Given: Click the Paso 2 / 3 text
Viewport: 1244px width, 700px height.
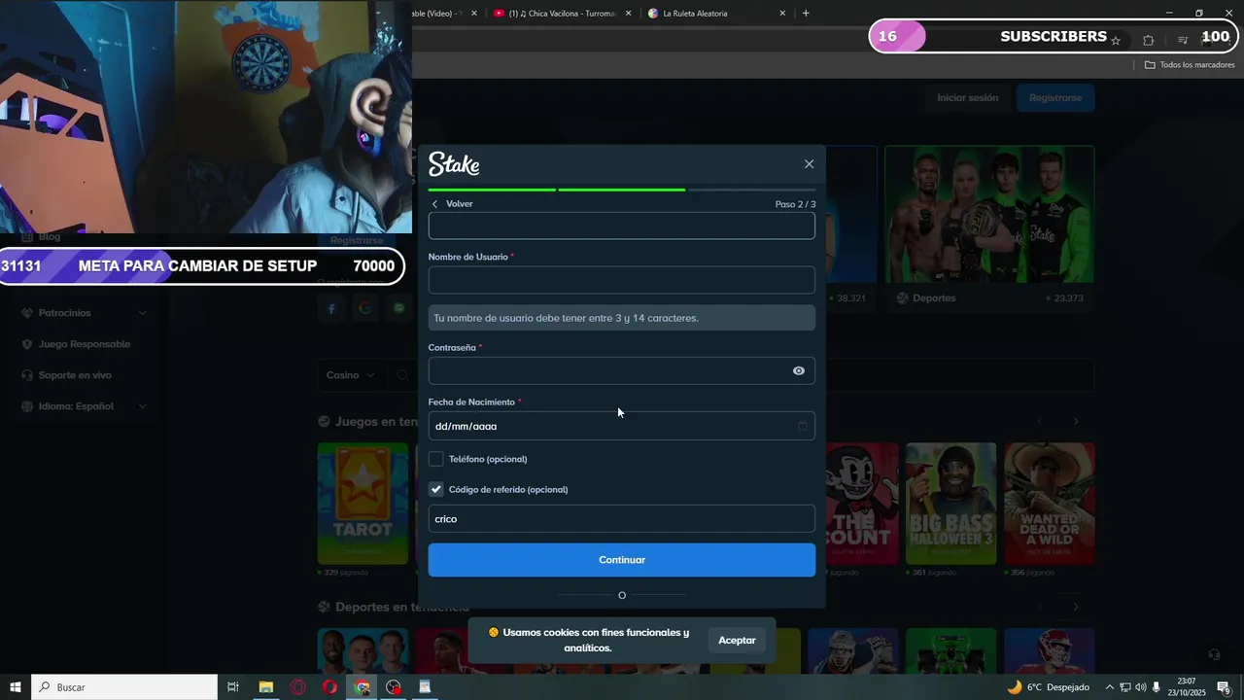Looking at the screenshot, I should (x=795, y=204).
